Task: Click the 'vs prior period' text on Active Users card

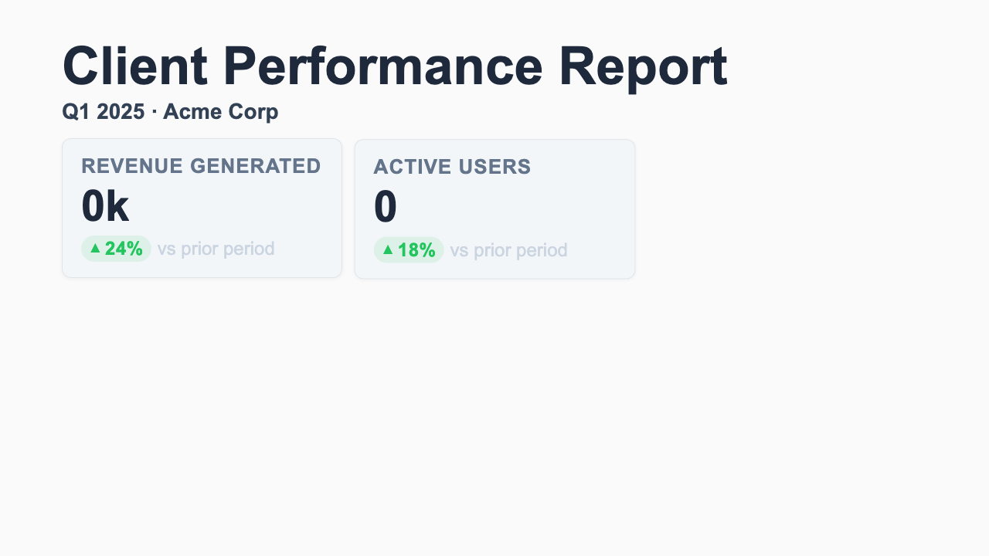Action: click(x=508, y=250)
